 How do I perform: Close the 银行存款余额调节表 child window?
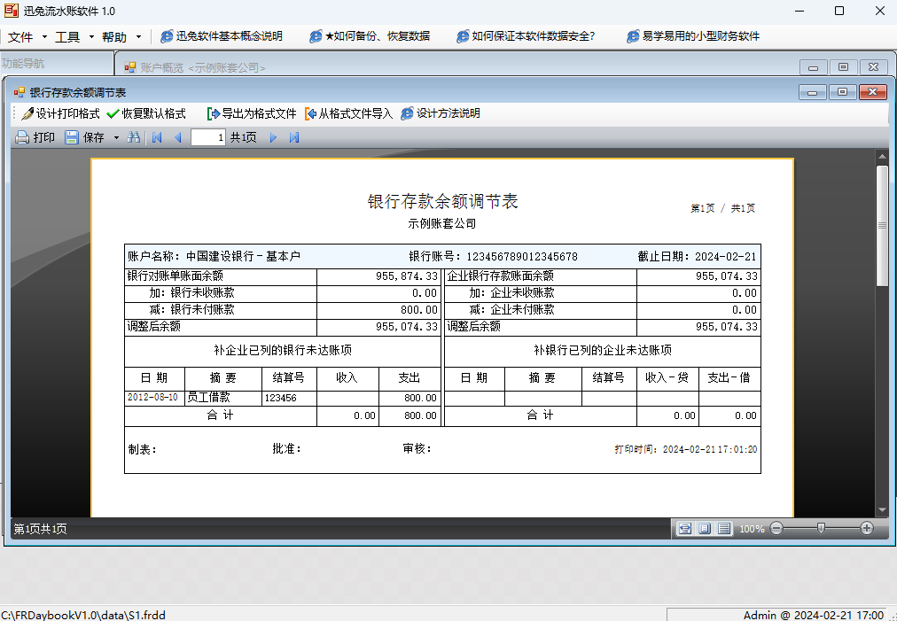click(872, 91)
